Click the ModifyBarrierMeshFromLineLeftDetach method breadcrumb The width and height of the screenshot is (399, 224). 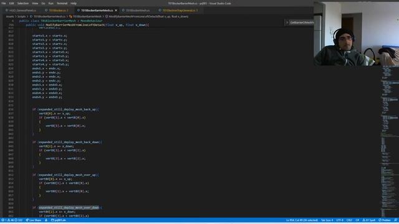(x=147, y=17)
